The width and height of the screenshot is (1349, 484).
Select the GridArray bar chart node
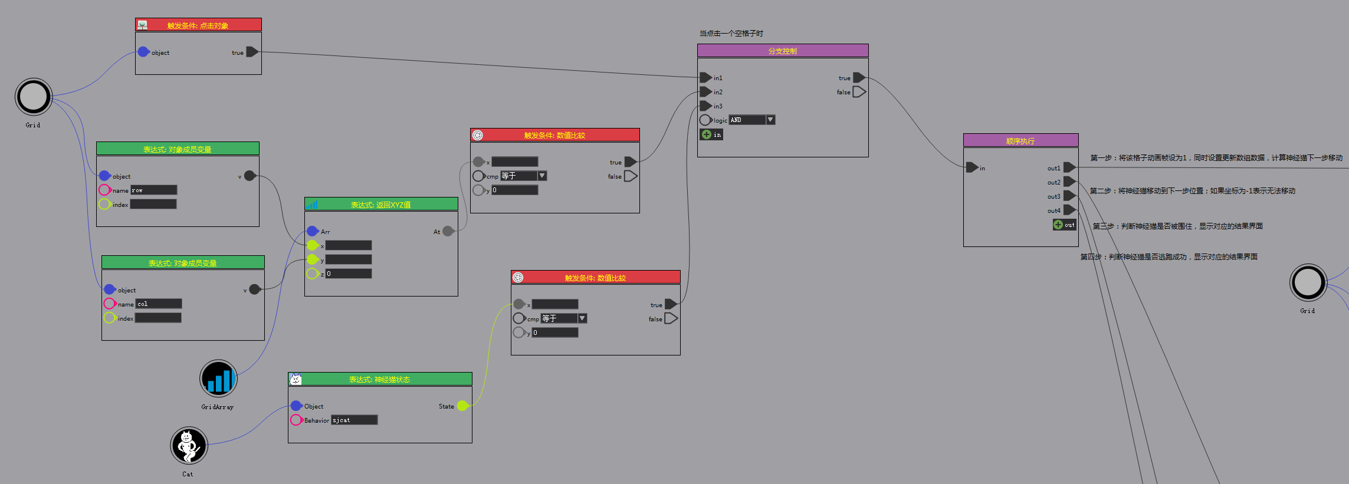click(218, 378)
